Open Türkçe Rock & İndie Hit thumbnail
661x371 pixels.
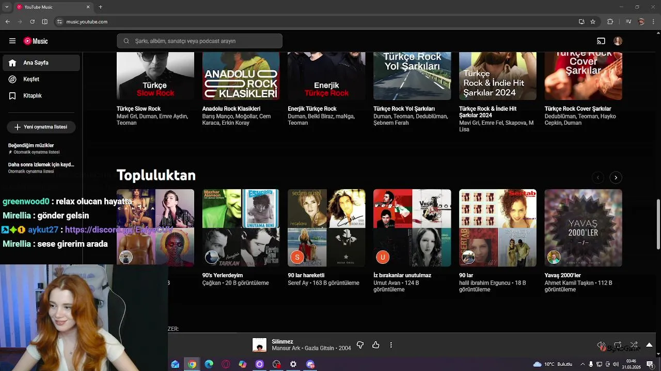(498, 76)
